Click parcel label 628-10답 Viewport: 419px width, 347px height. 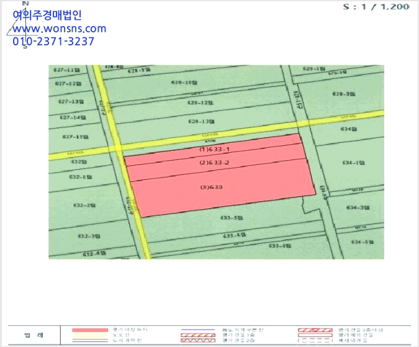(x=184, y=83)
